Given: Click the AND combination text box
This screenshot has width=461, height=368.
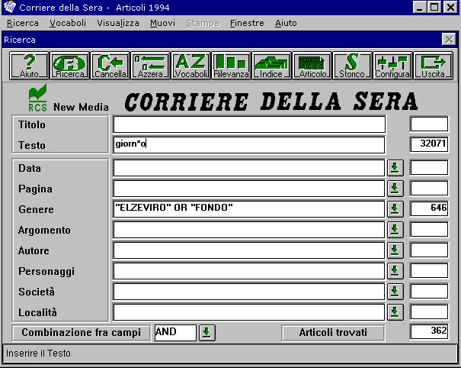Looking at the screenshot, I should coord(175,333).
